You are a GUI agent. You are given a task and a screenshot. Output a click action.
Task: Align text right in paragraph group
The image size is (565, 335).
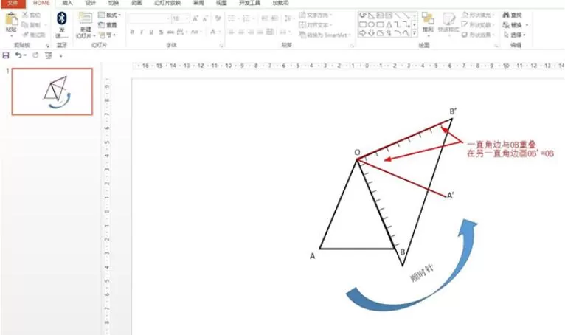(x=251, y=32)
